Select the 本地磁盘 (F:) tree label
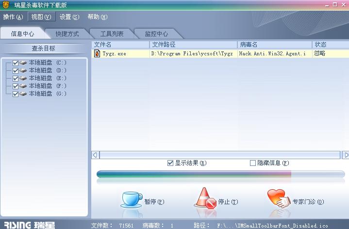Viewport: 349px width, 229px height. 48,86
